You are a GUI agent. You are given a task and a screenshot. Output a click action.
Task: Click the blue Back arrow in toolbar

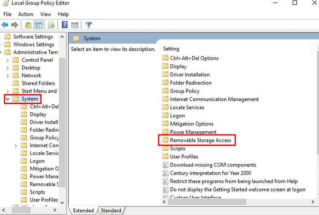click(x=5, y=25)
